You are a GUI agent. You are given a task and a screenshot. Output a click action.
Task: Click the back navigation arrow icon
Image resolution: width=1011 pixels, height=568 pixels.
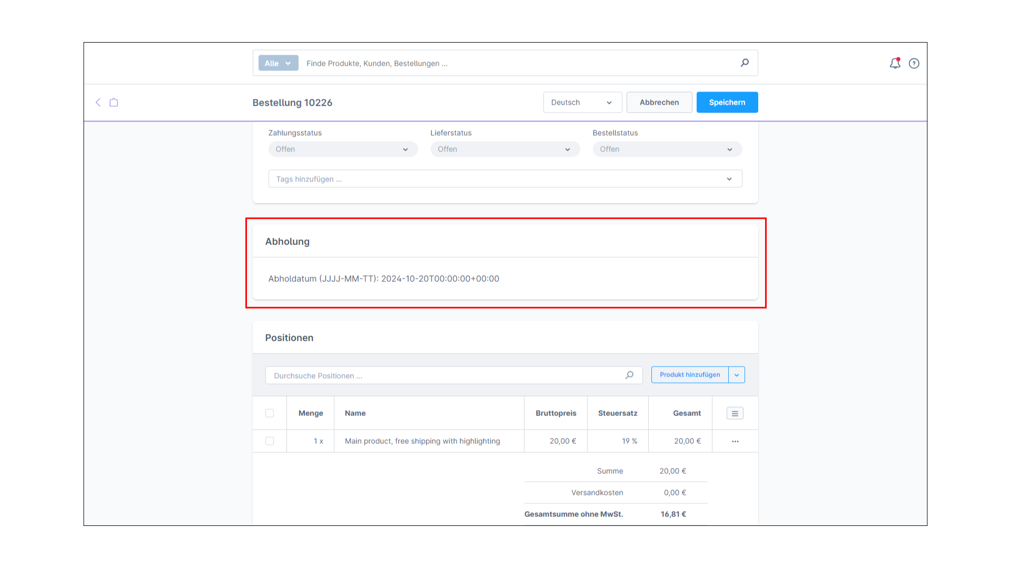[x=98, y=102]
